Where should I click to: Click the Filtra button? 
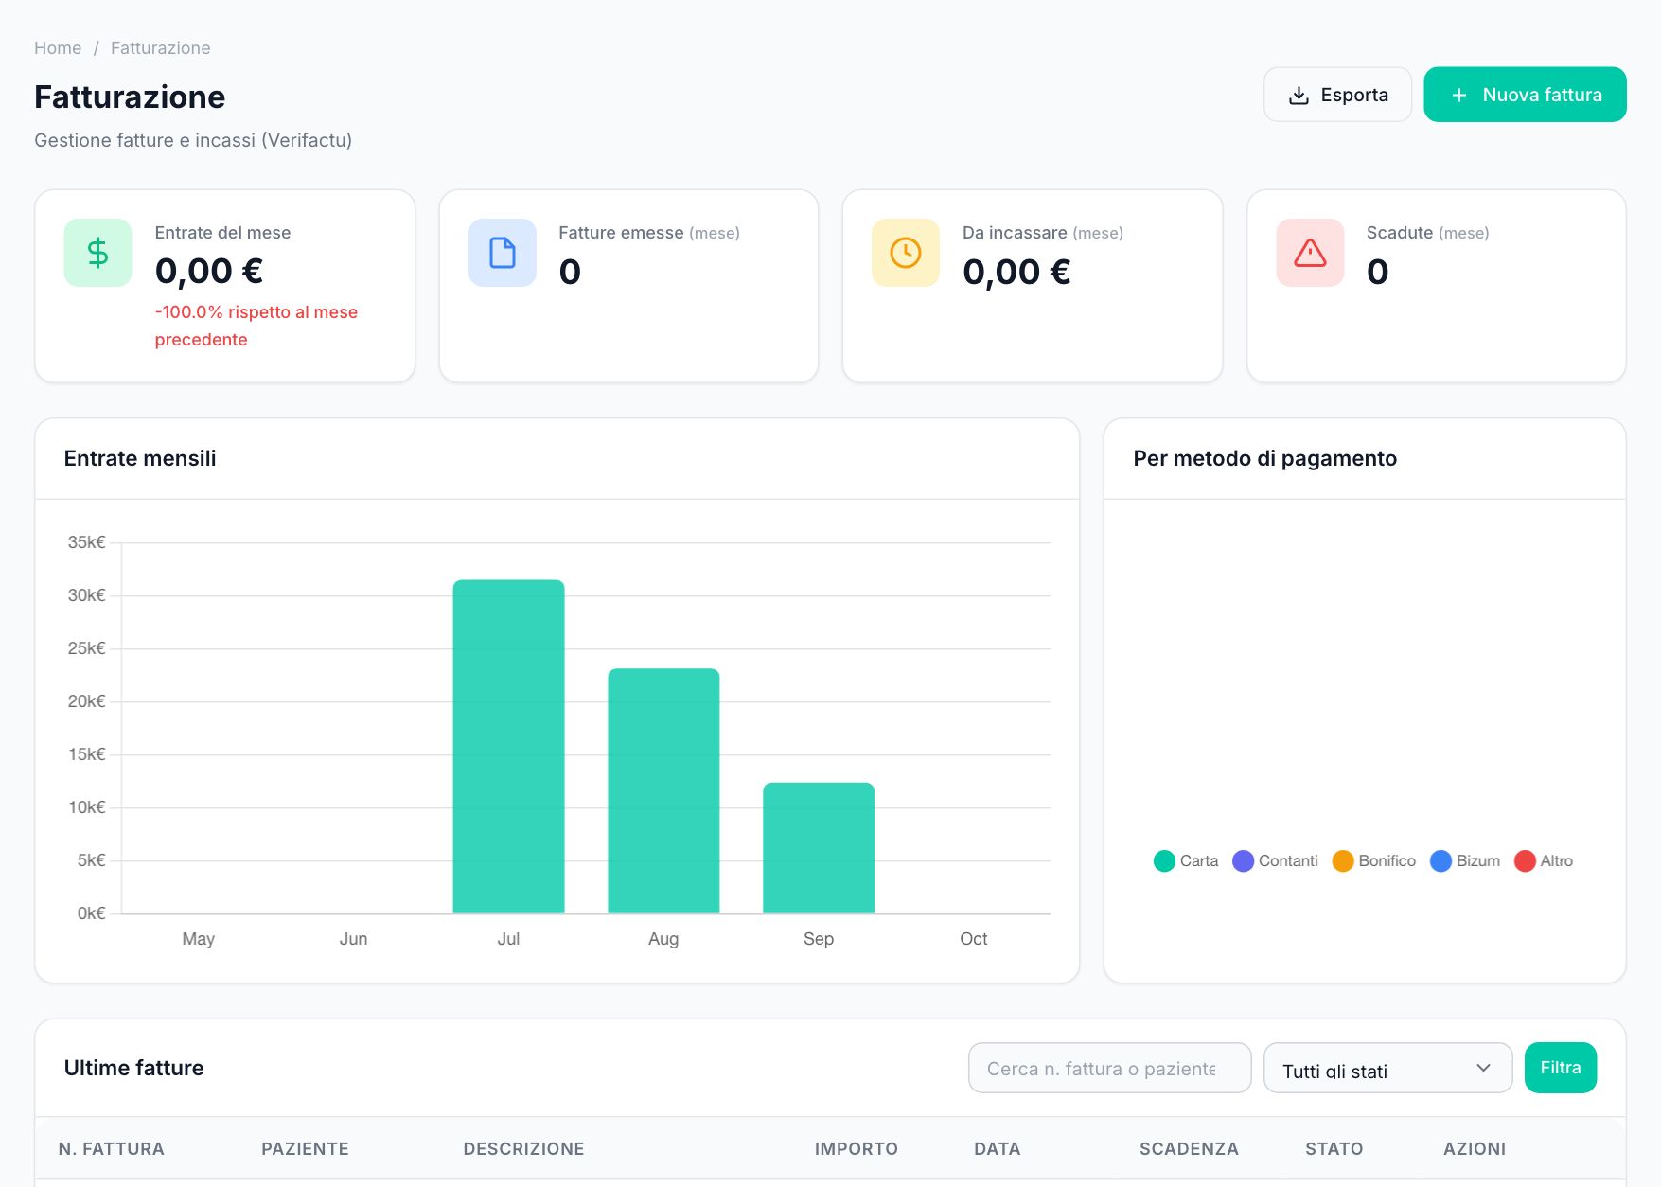[x=1561, y=1068]
